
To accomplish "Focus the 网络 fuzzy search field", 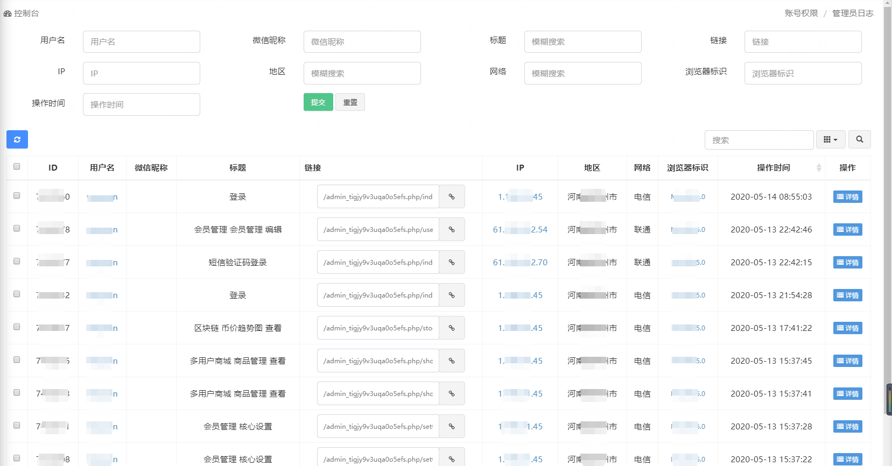I will 583,73.
